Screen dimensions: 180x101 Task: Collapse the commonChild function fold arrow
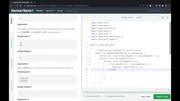click(x=89, y=53)
